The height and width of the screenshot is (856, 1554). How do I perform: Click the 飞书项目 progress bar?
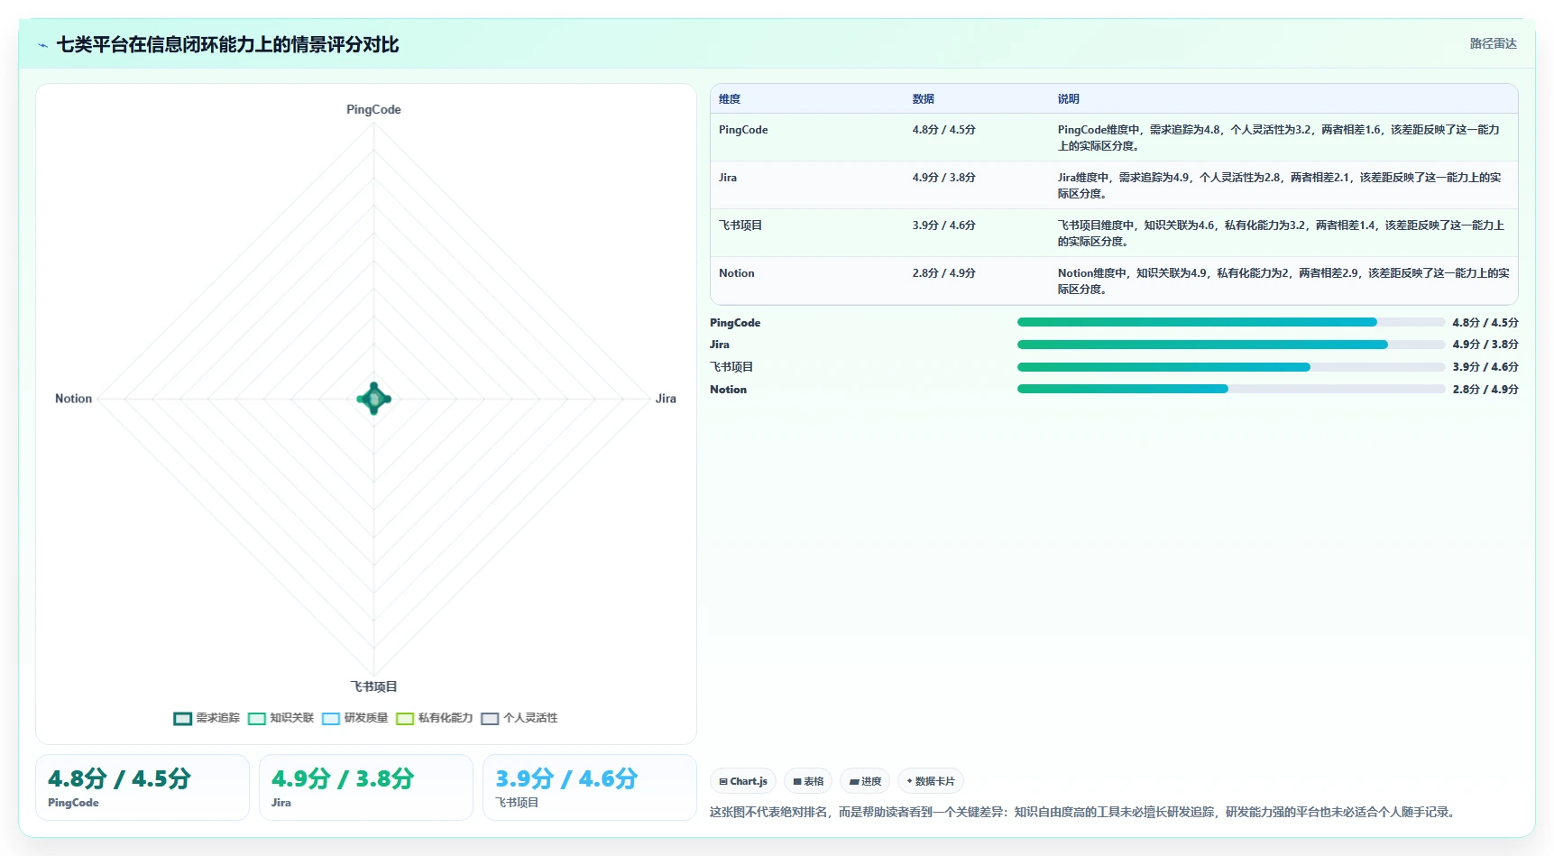click(x=1231, y=367)
